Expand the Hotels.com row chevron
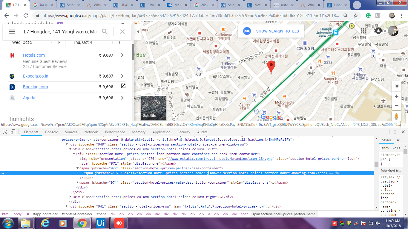 point(122,55)
